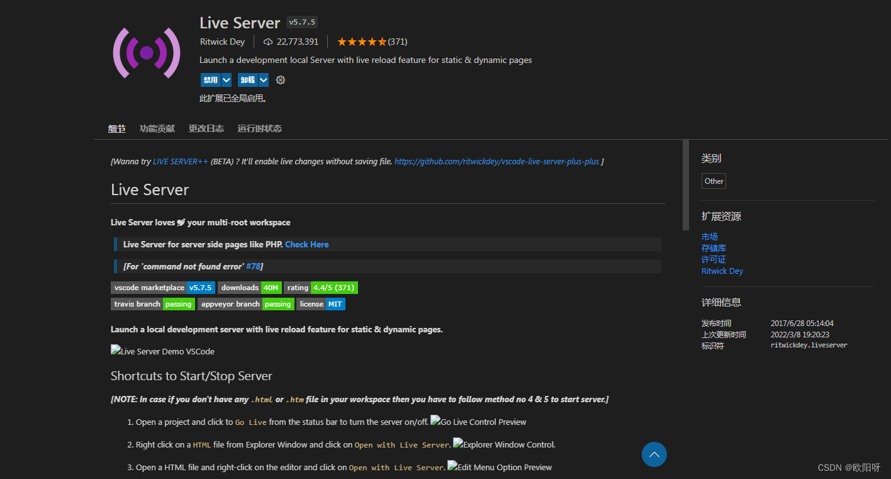Click the Live Server README heading

tap(150, 189)
